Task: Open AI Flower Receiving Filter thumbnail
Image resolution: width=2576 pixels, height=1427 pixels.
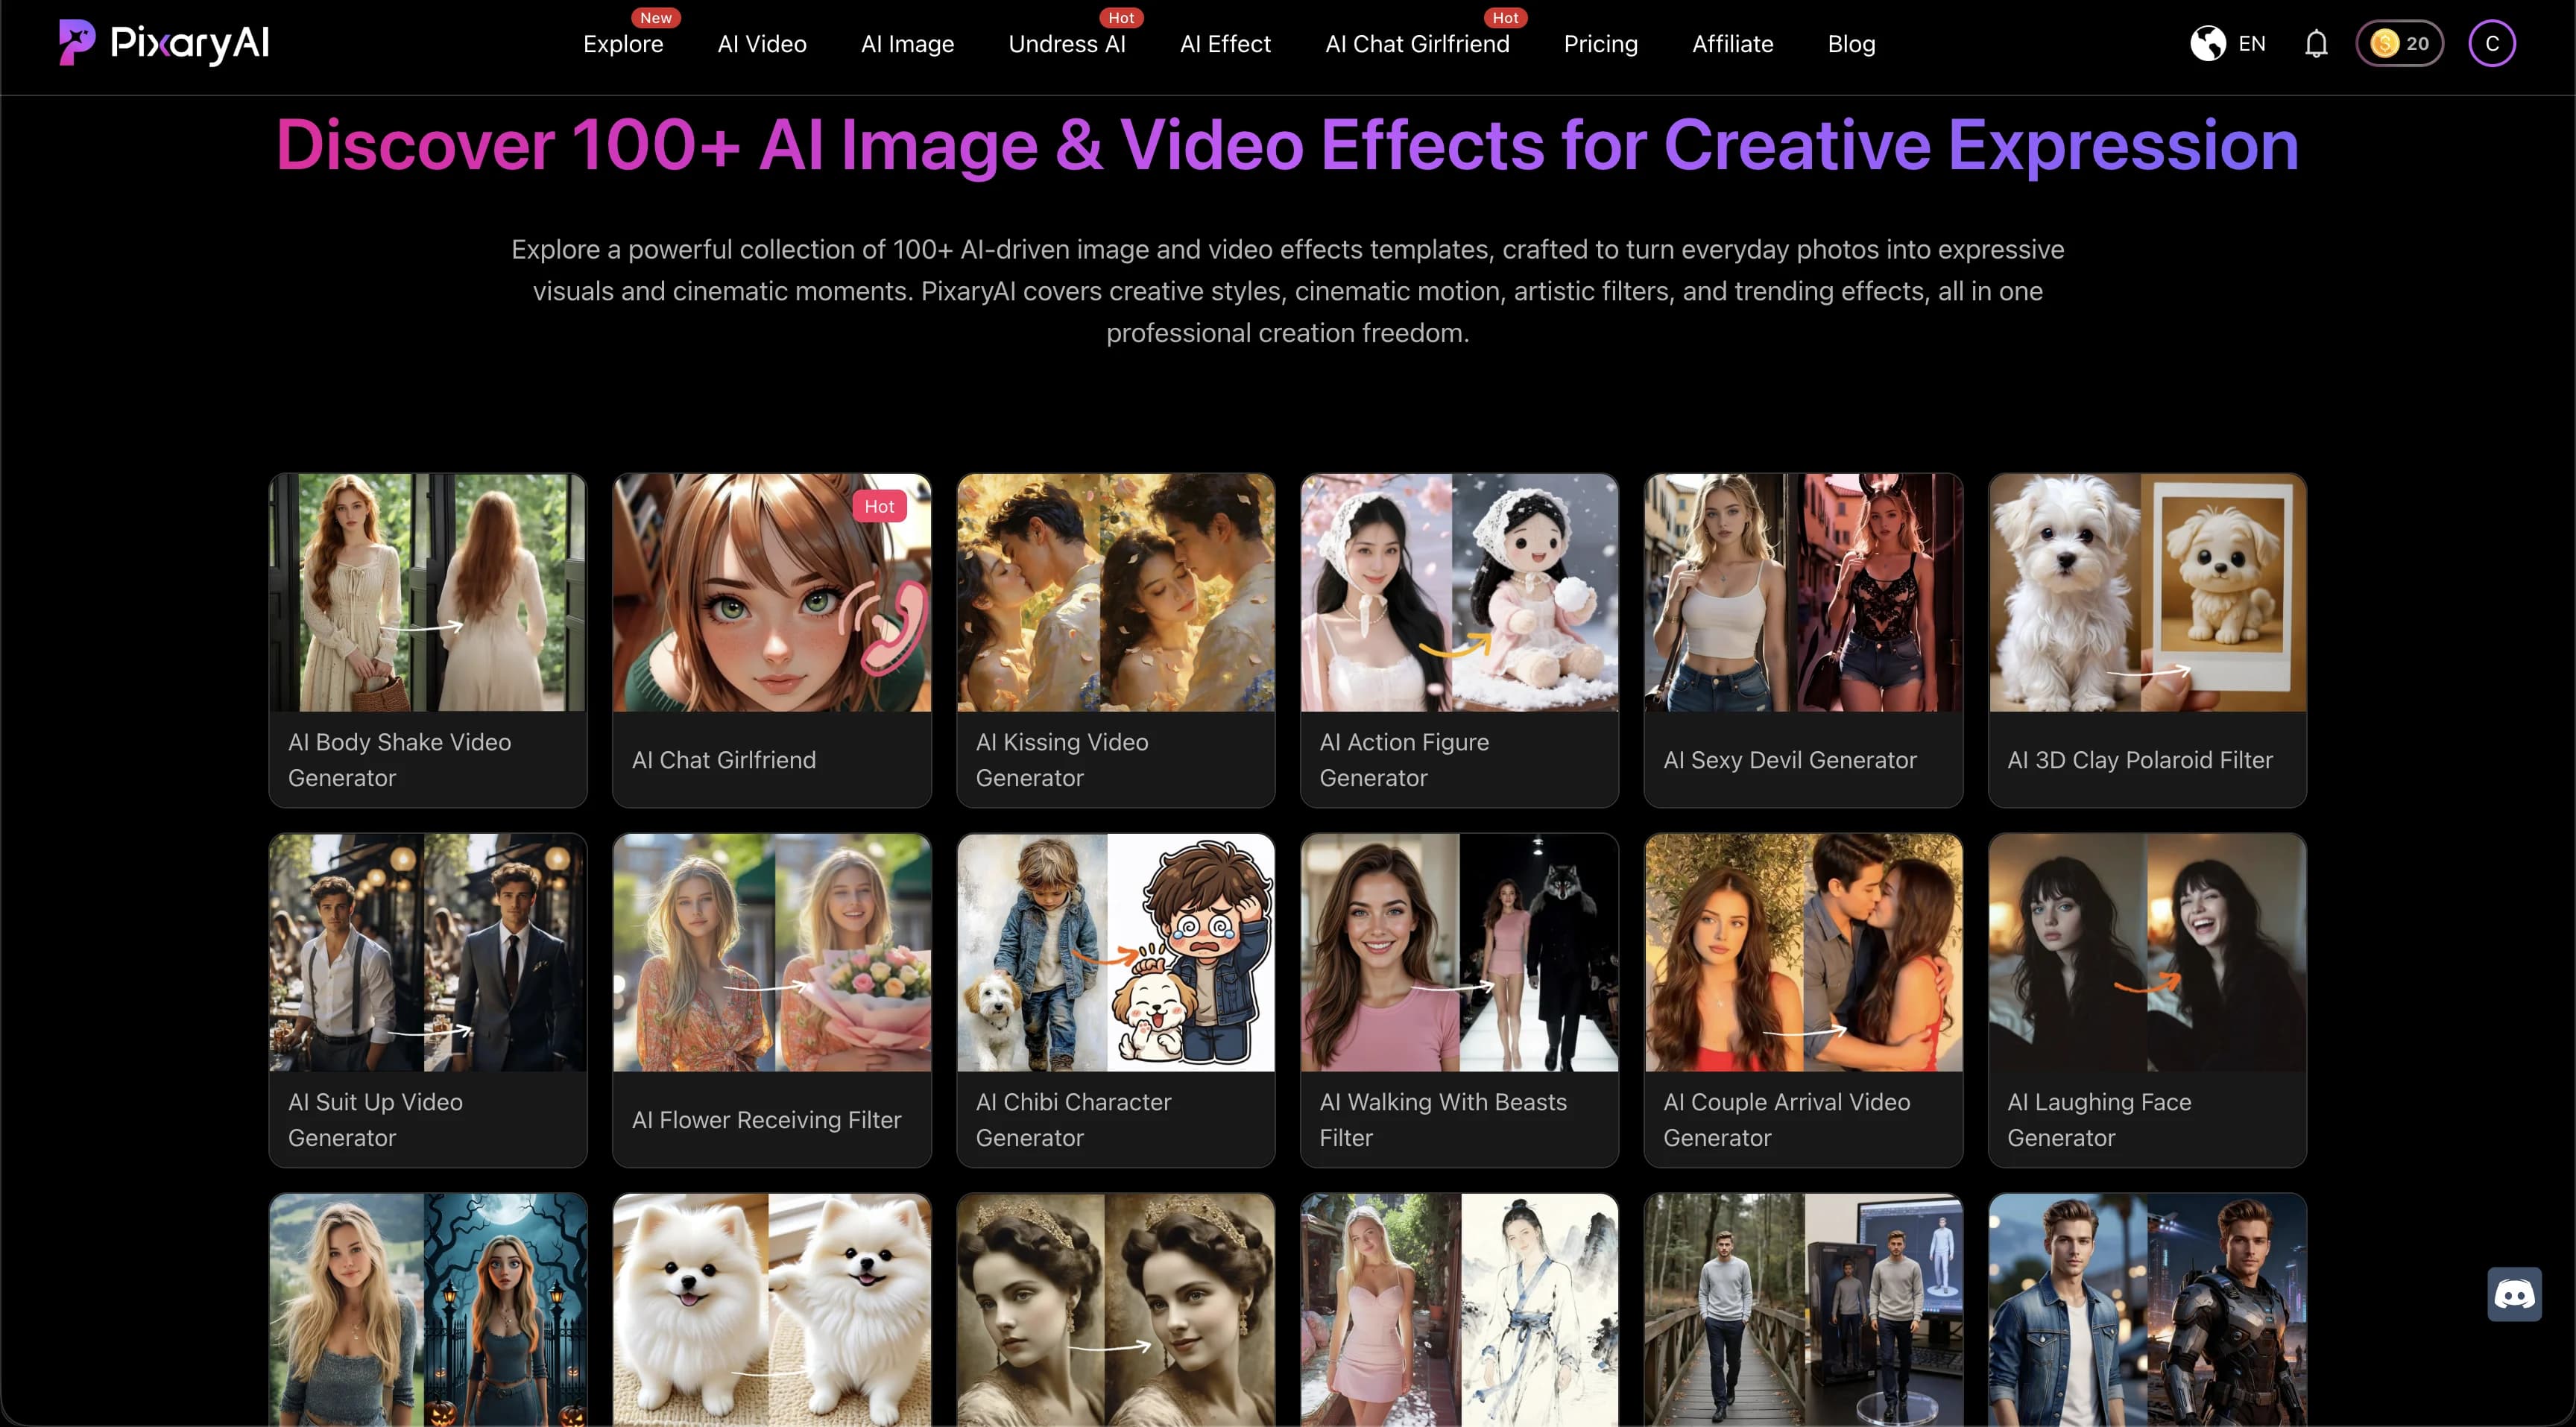Action: tap(771, 952)
